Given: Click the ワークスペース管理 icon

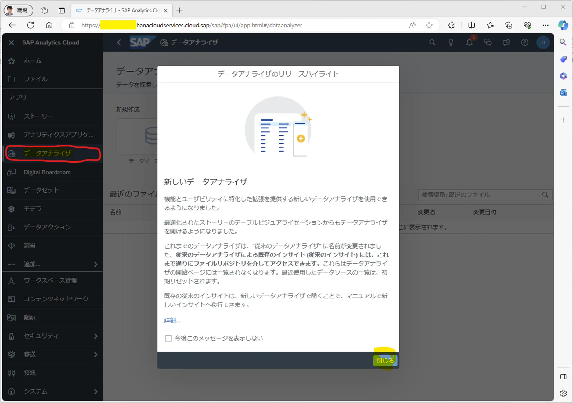Looking at the screenshot, I should click(11, 281).
